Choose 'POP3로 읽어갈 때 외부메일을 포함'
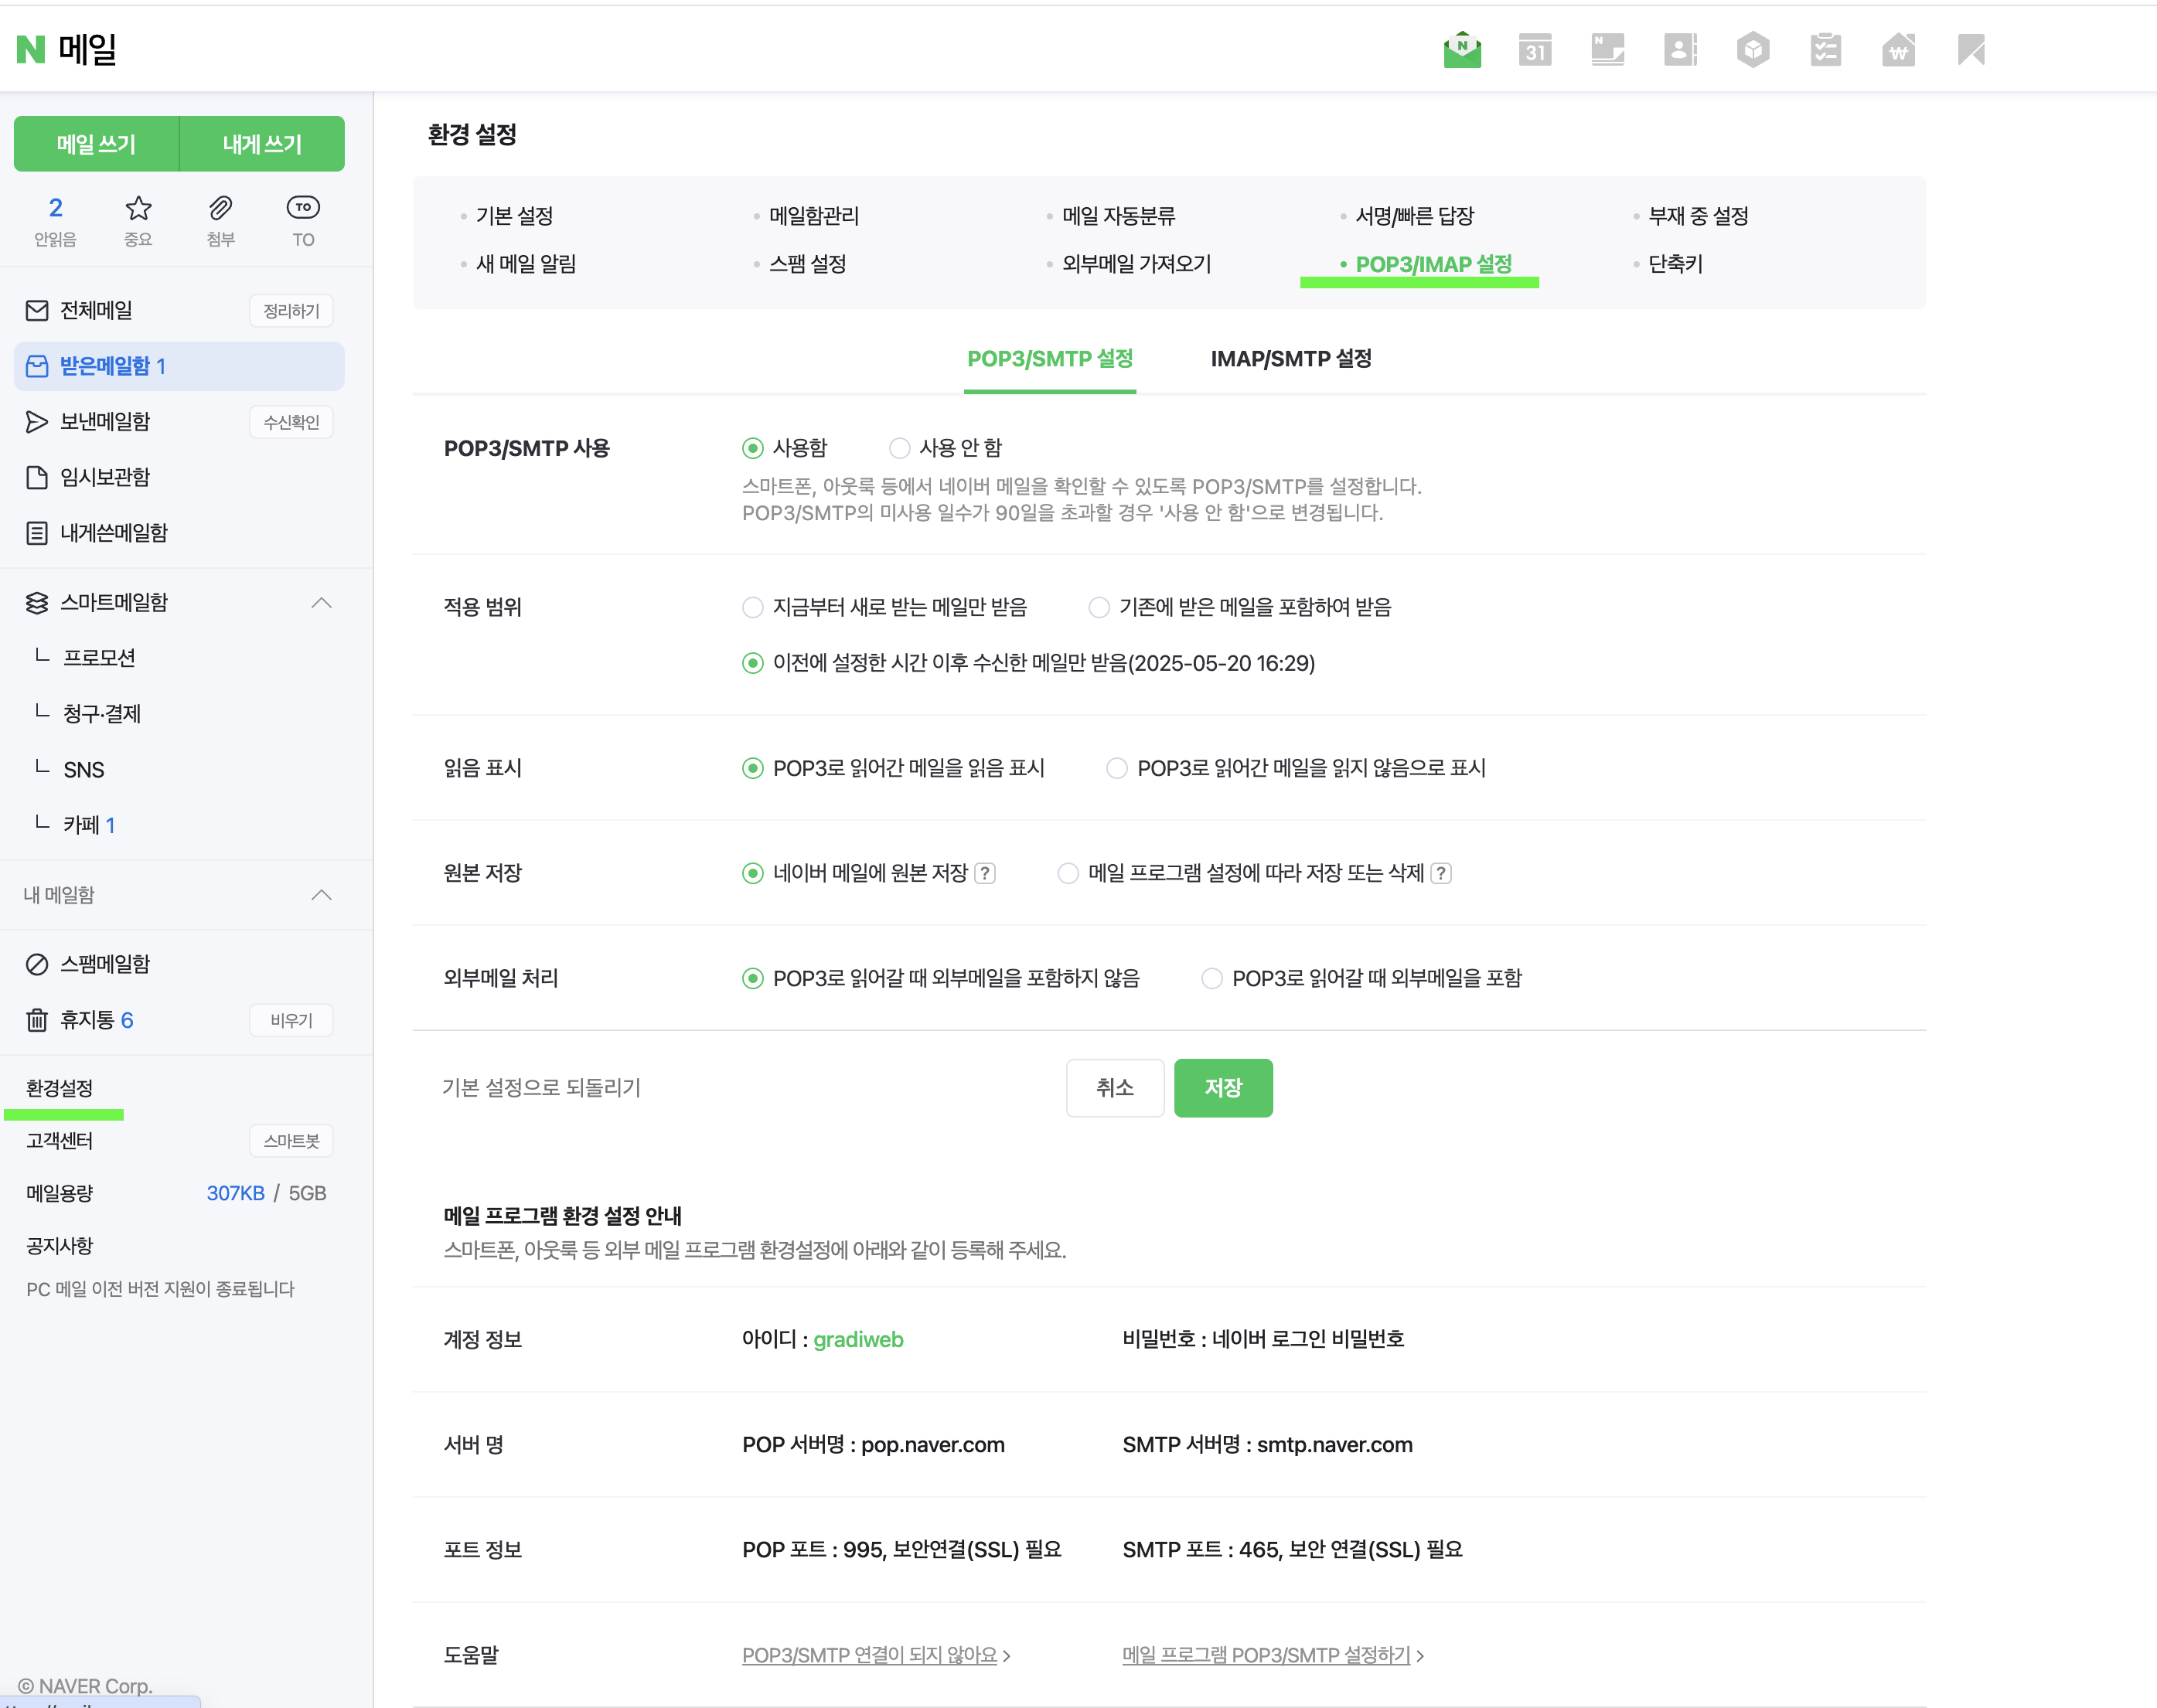Image resolution: width=2157 pixels, height=1708 pixels. 1211,978
